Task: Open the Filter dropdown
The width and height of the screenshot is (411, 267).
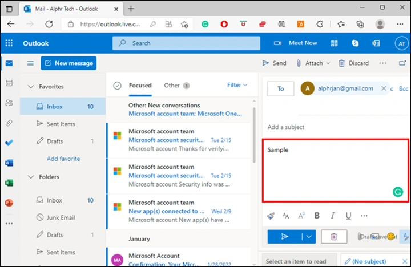Action: click(x=237, y=85)
